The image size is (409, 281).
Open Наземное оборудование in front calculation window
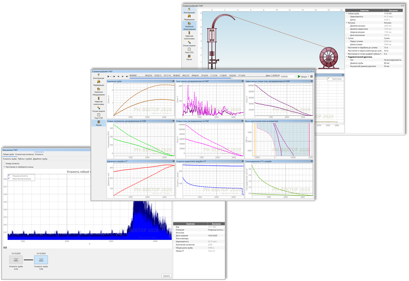(x=98, y=92)
